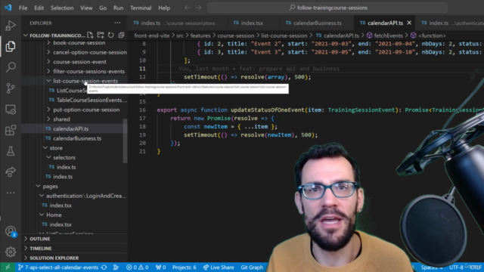
Task: Open the Source Control view icon
Action: tap(10, 88)
